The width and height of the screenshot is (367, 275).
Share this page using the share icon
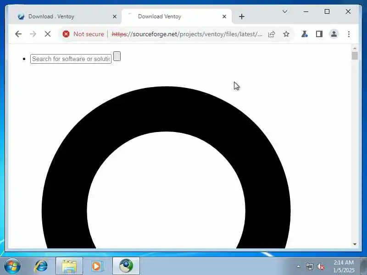(x=272, y=34)
